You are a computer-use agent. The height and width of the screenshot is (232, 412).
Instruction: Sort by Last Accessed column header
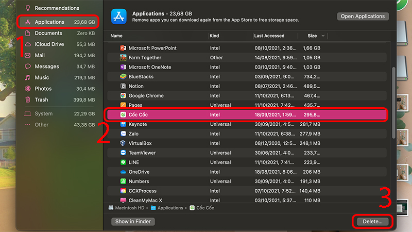(269, 36)
